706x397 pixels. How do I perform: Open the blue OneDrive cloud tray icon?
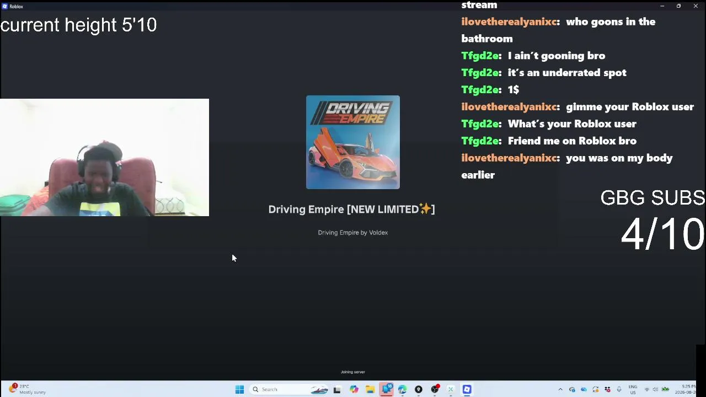pos(584,390)
